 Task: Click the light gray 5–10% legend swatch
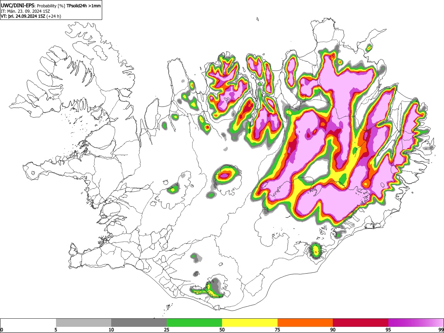[x=83, y=323]
